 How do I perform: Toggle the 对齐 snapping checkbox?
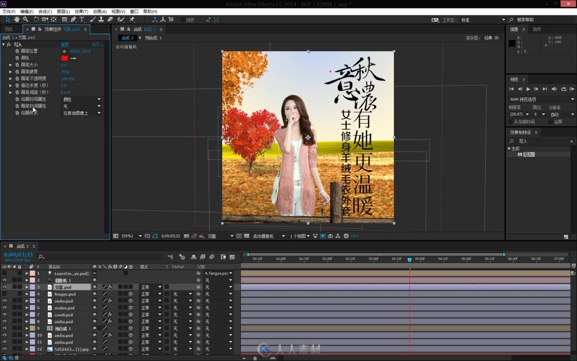click(x=183, y=20)
